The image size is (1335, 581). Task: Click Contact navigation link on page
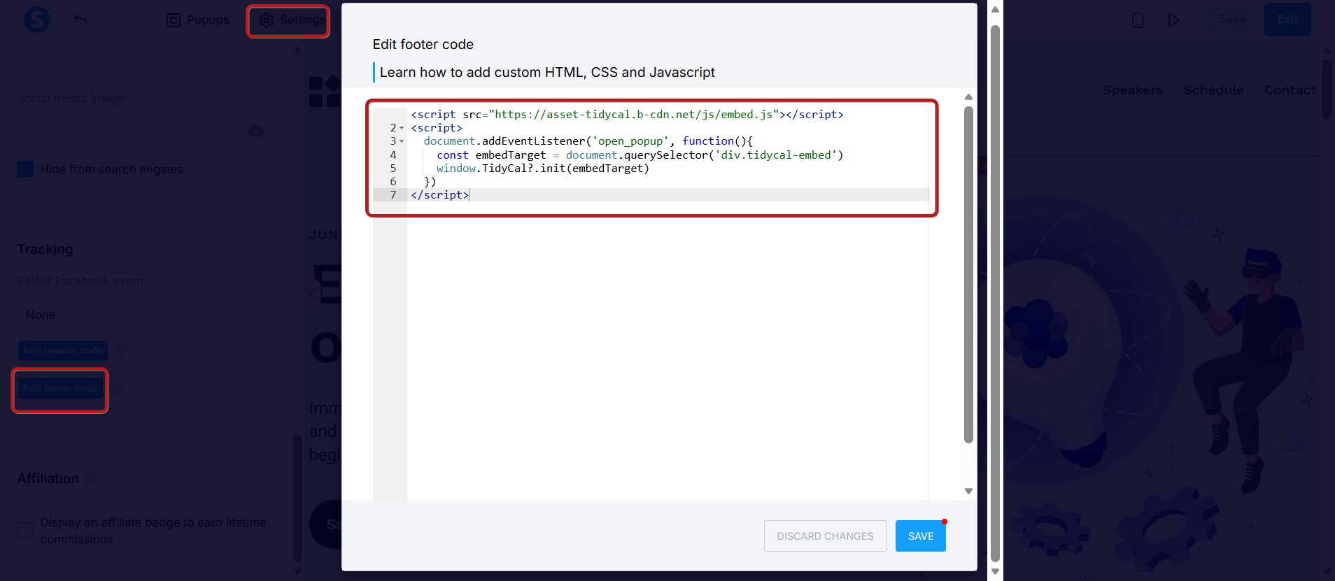(x=1290, y=90)
